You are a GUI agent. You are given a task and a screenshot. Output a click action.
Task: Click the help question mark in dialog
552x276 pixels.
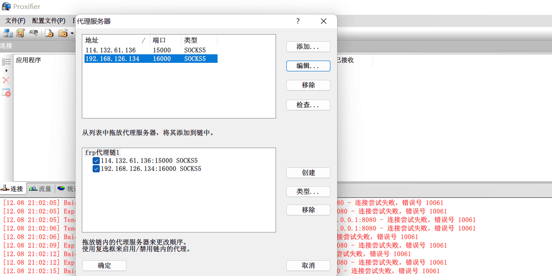coord(298,21)
